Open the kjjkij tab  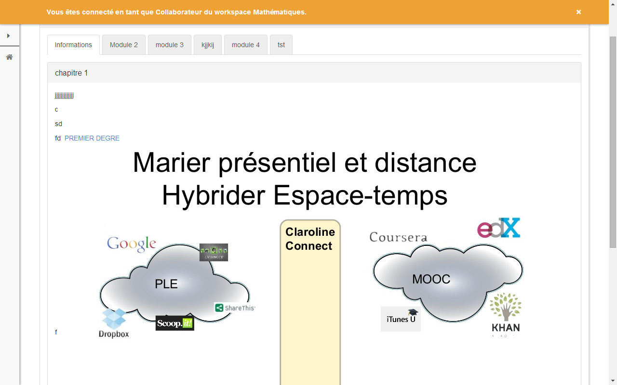[208, 45]
